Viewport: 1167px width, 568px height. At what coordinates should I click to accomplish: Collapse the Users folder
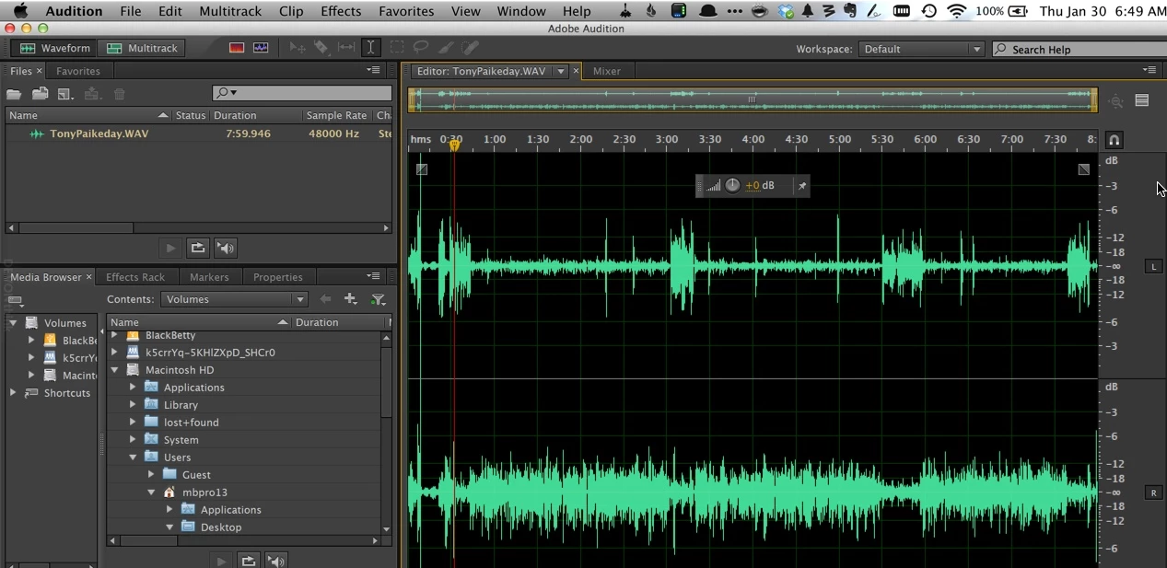133,458
